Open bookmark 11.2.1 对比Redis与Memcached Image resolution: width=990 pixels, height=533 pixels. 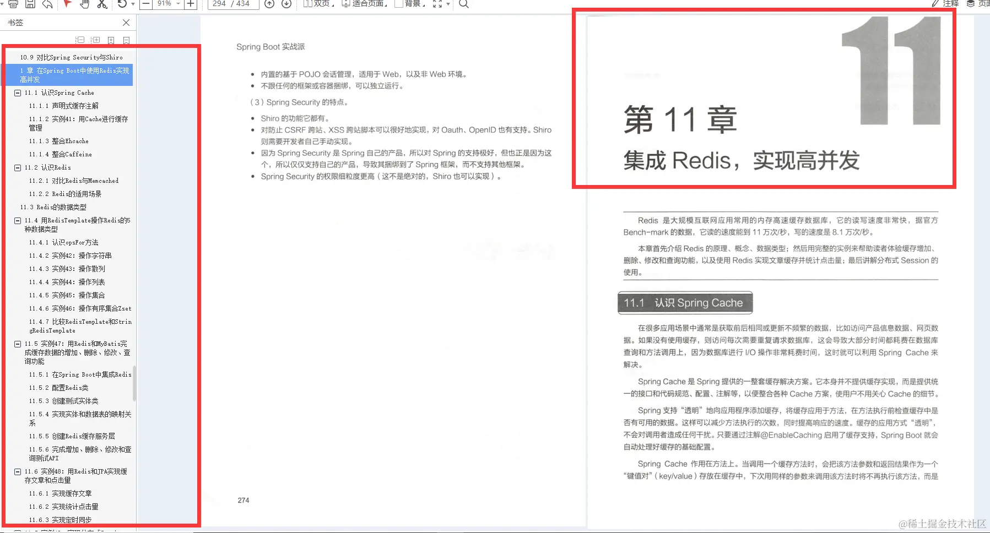74,181
